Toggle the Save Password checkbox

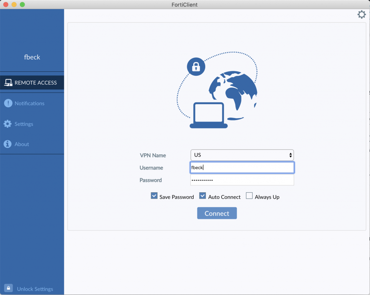(154, 196)
